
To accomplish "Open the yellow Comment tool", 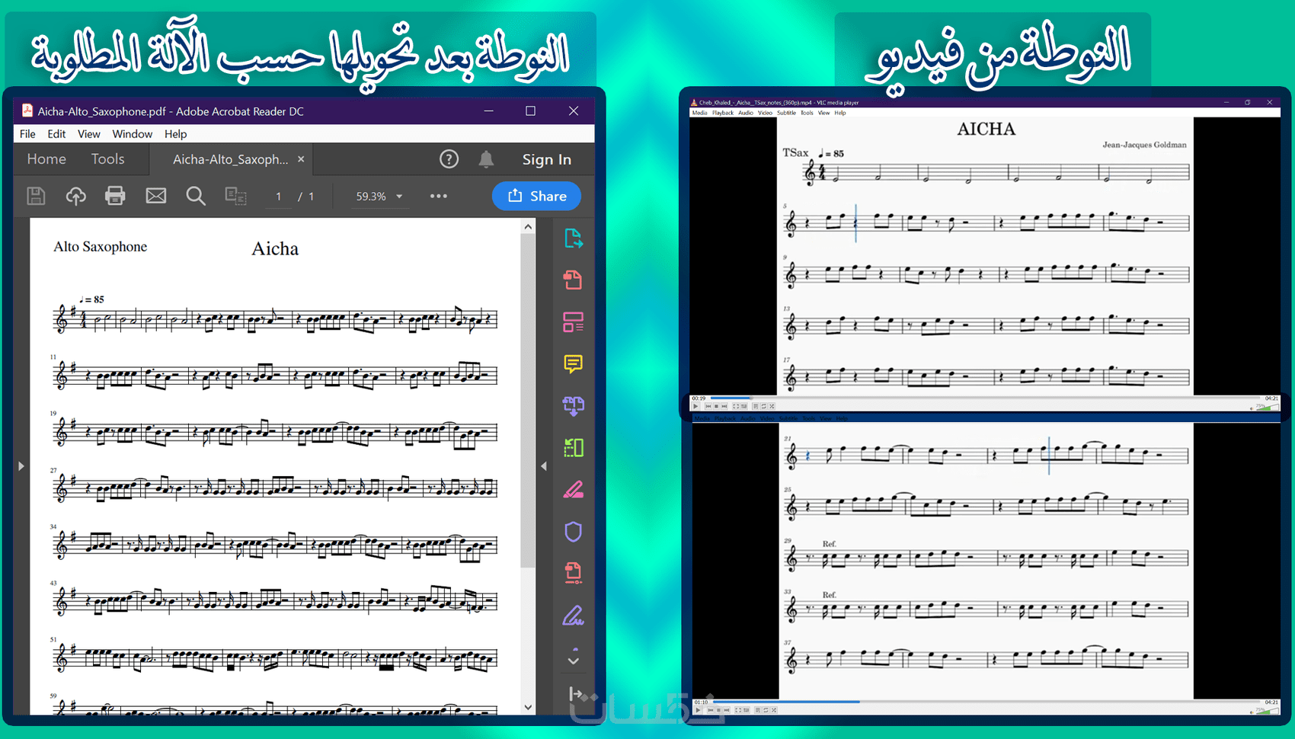I will 573,363.
